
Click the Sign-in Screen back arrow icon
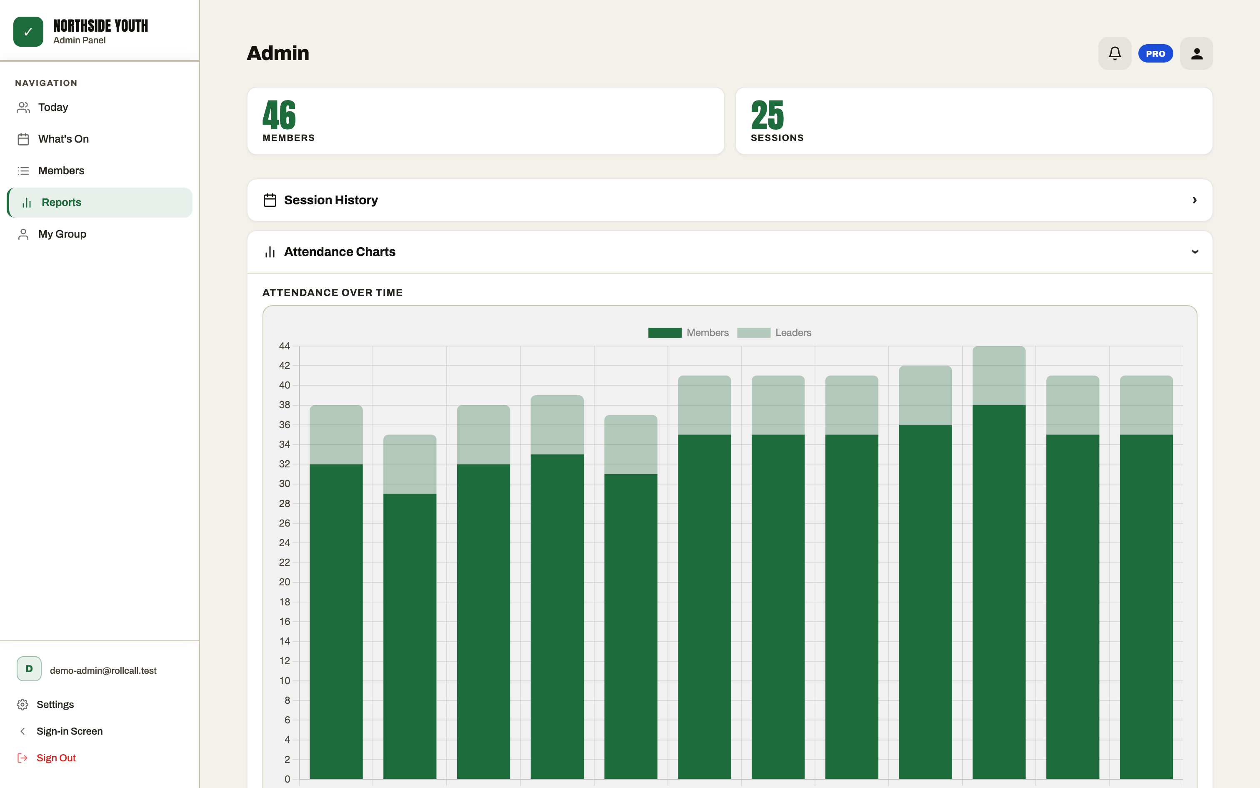22,731
